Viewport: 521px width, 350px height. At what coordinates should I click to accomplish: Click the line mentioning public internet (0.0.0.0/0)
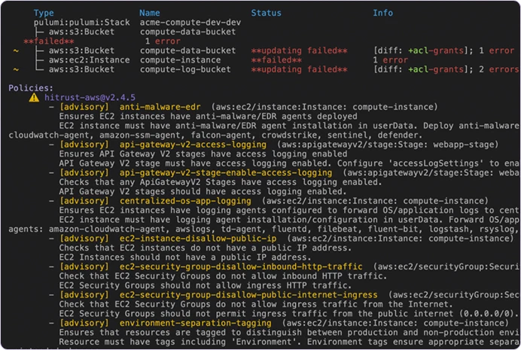289,314
